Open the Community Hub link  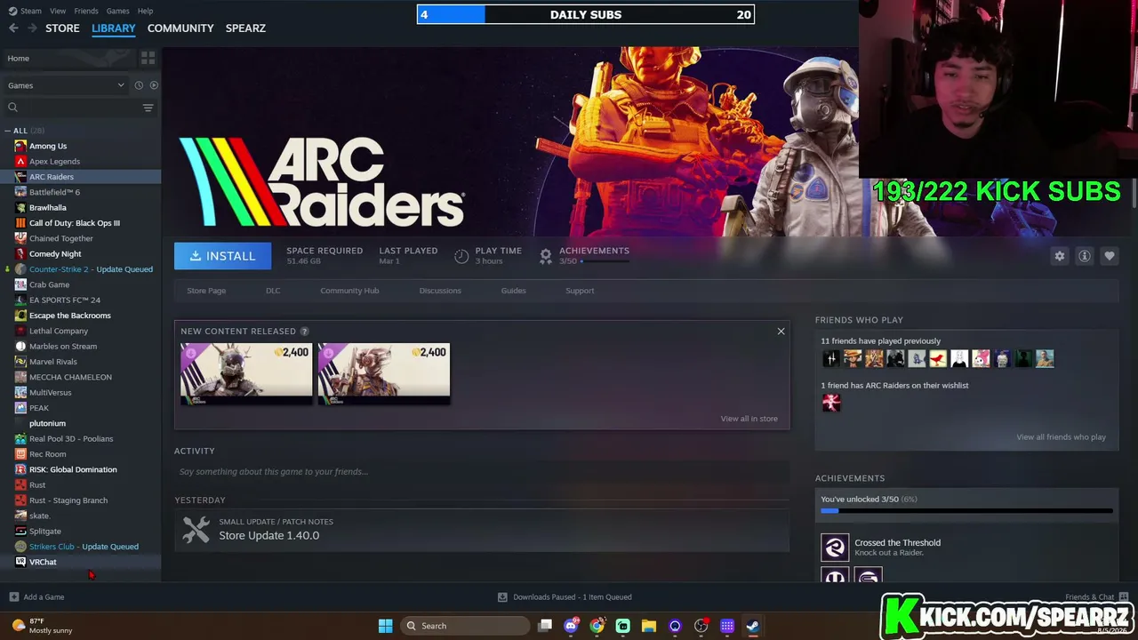tap(349, 291)
